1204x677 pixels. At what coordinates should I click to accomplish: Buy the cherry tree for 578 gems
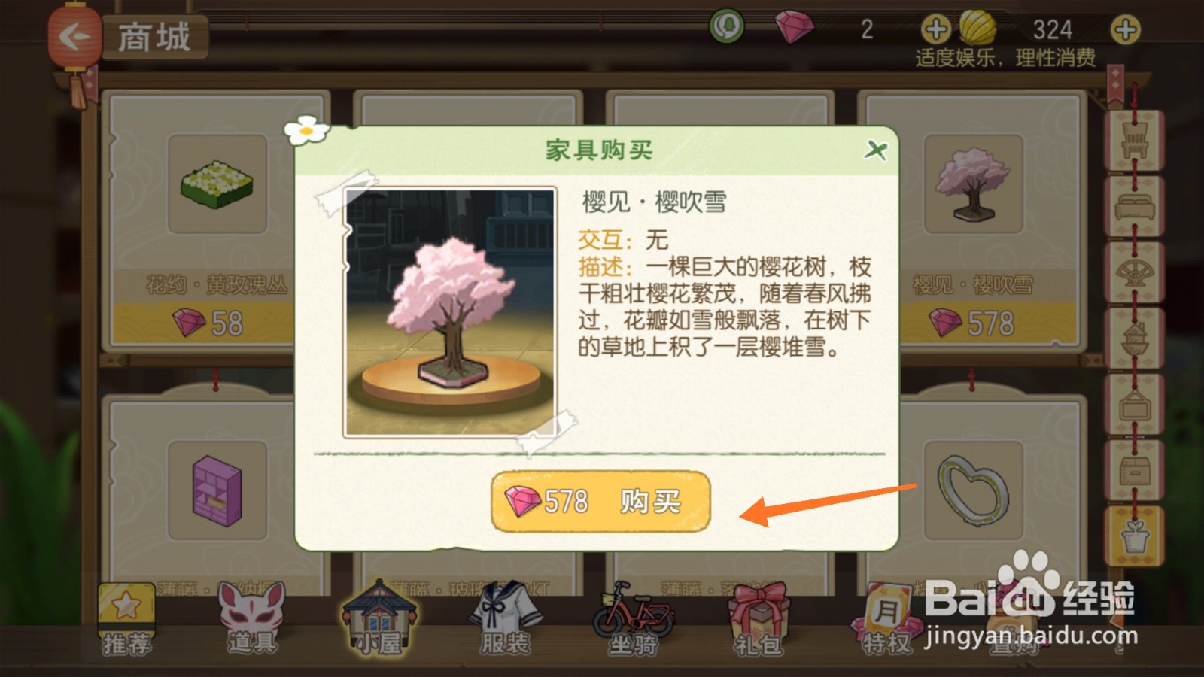(600, 501)
